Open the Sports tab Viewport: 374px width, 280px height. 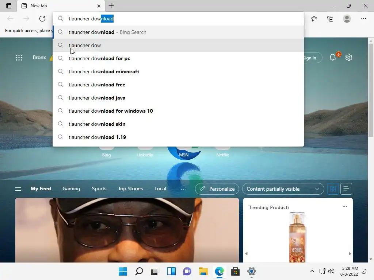(99, 188)
